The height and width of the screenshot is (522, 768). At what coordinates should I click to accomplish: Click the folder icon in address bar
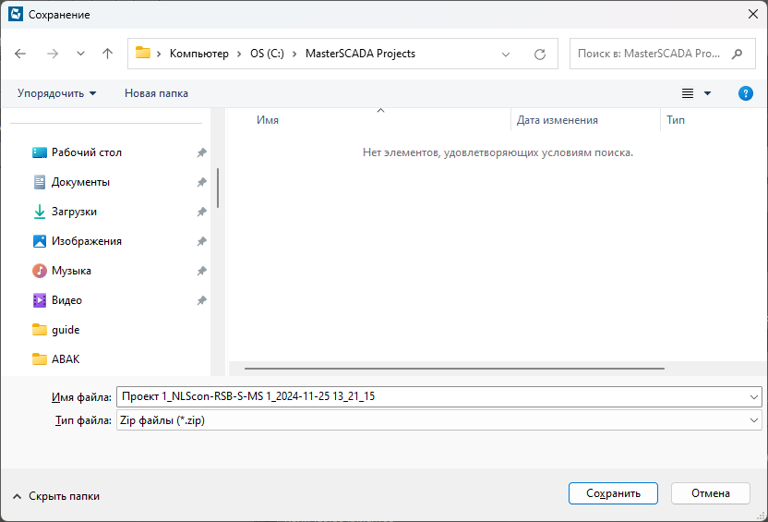tap(142, 53)
